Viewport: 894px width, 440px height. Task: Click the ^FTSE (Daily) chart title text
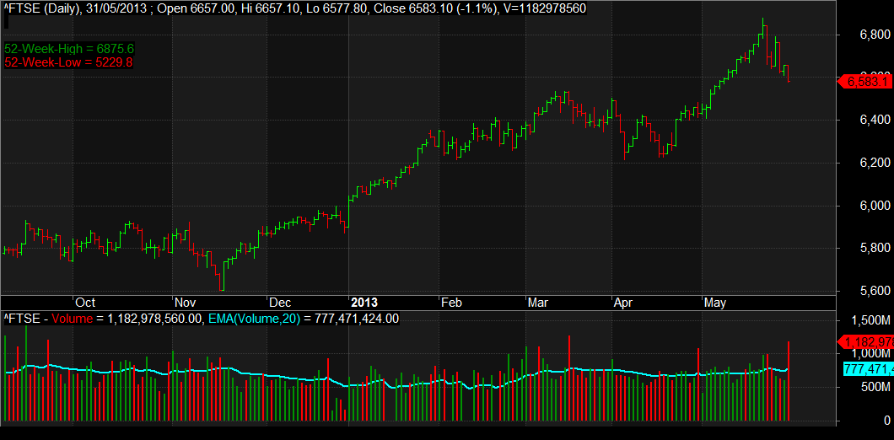pos(43,8)
